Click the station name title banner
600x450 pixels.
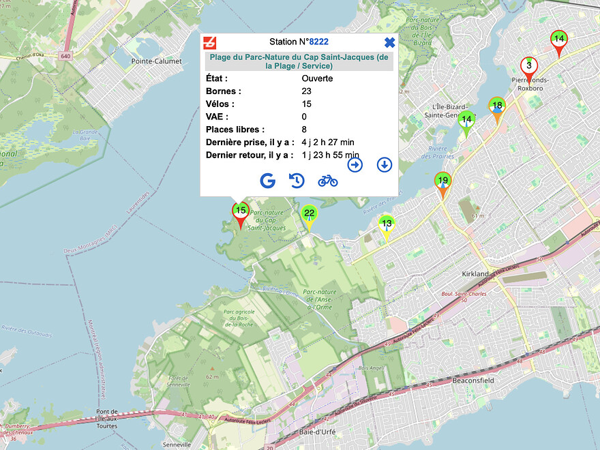299,61
